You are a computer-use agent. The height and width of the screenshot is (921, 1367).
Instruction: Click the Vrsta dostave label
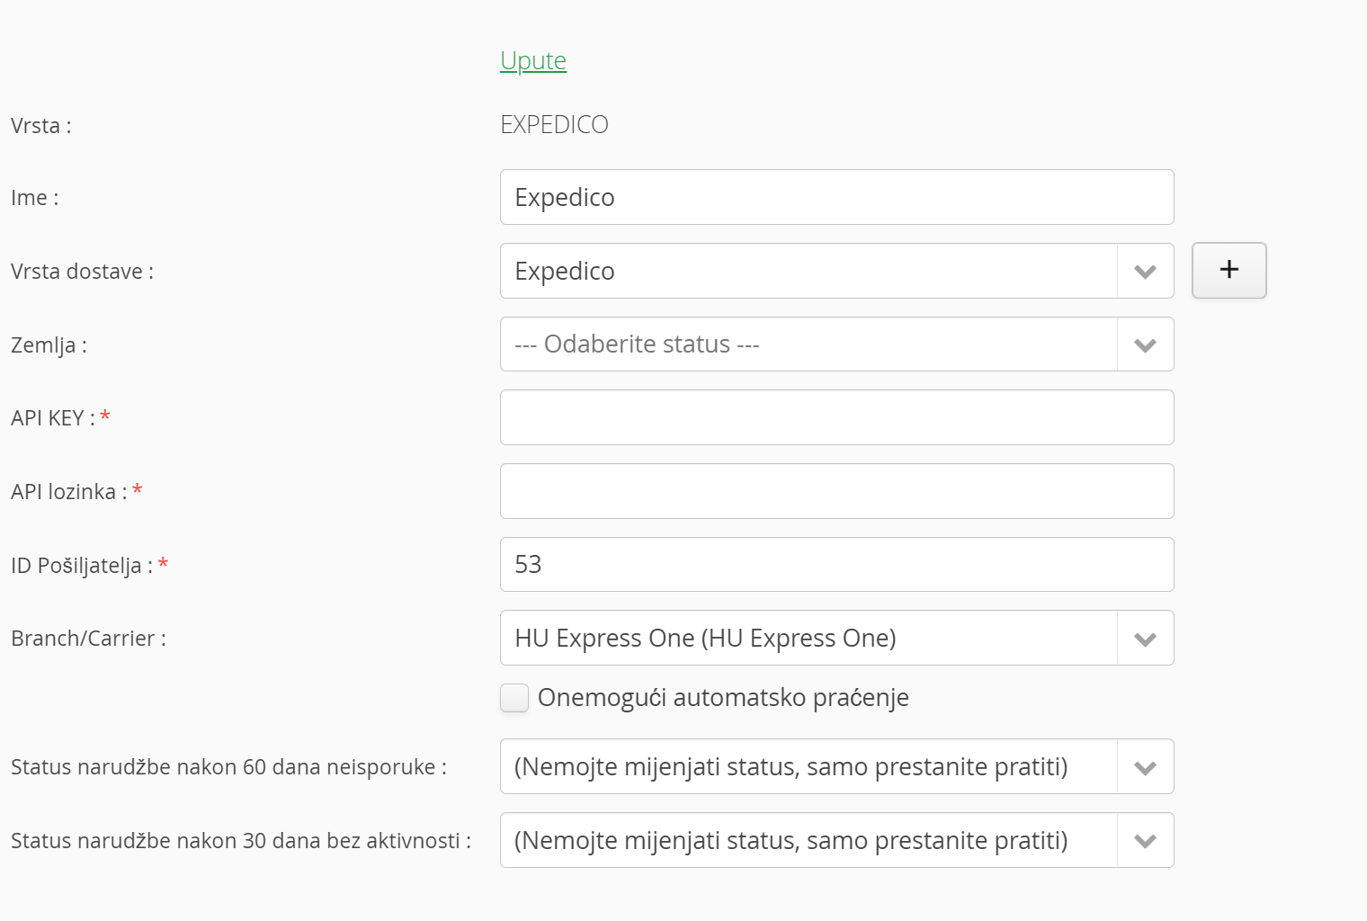coord(82,272)
